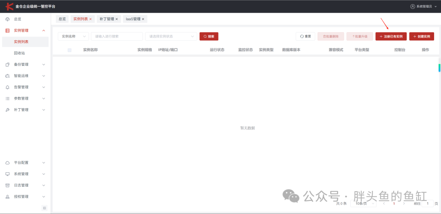Click the 重置 button
This screenshot has height=214, width=441.
(305, 37)
